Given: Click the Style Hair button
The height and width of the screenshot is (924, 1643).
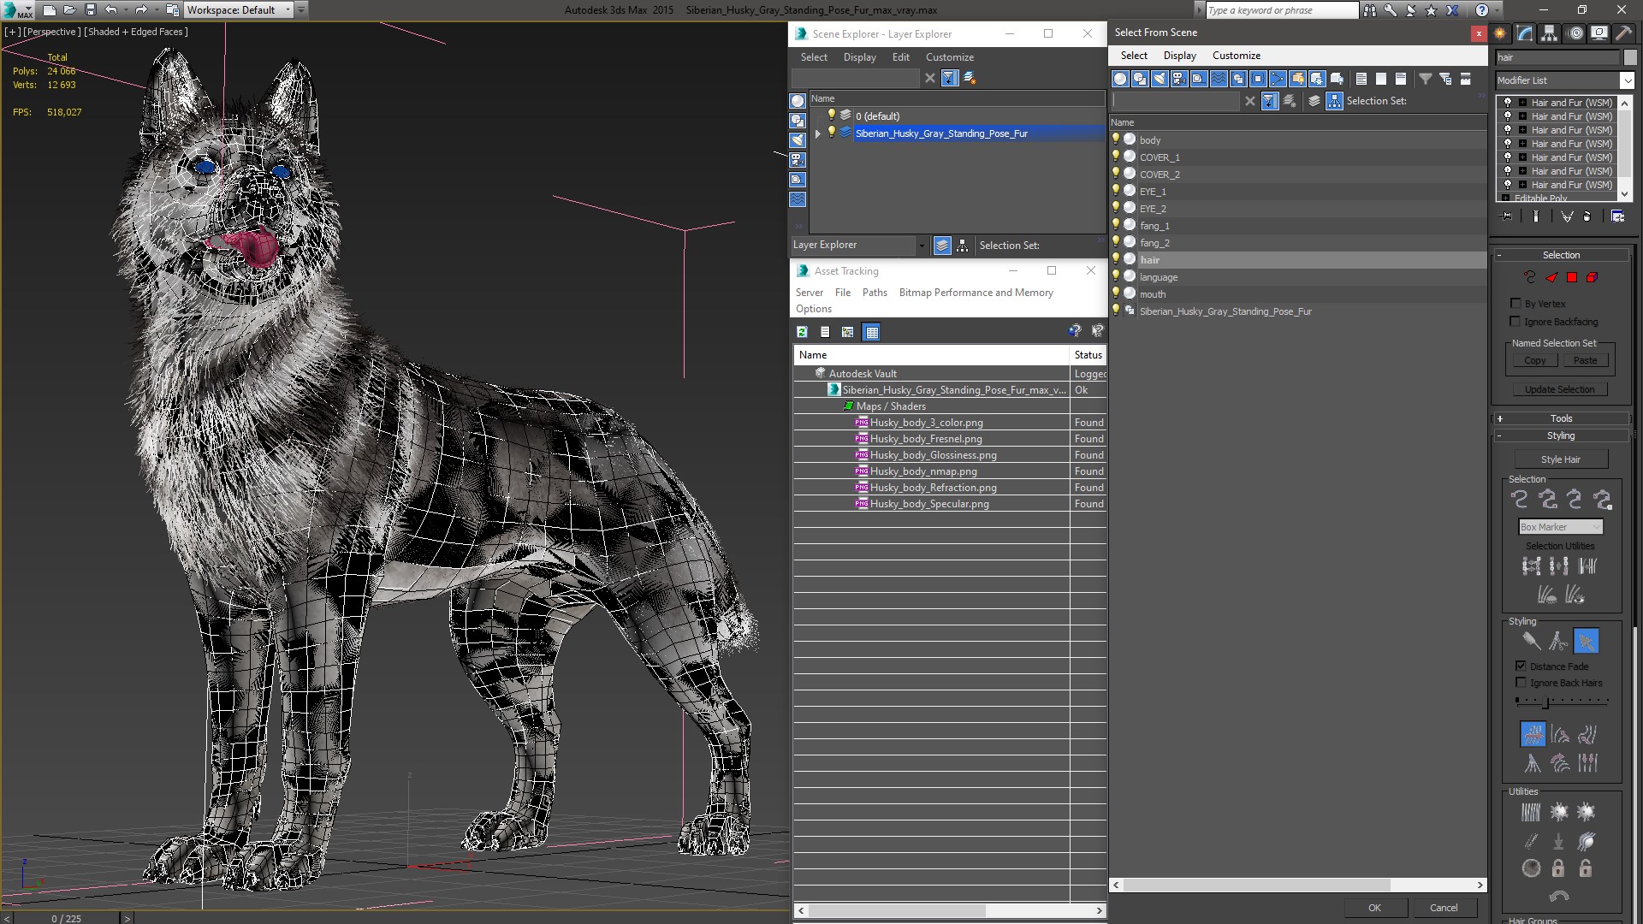Looking at the screenshot, I should tap(1561, 459).
